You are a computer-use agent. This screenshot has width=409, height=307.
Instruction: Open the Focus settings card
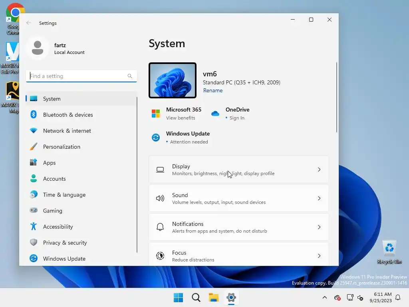point(239,254)
